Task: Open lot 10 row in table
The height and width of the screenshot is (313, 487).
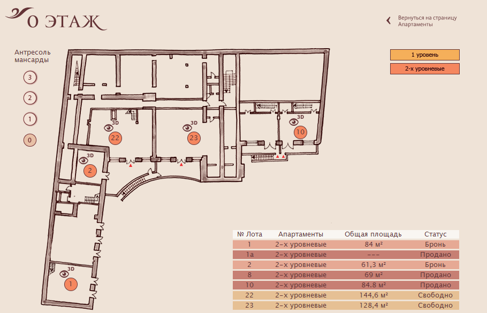Action: click(x=346, y=285)
